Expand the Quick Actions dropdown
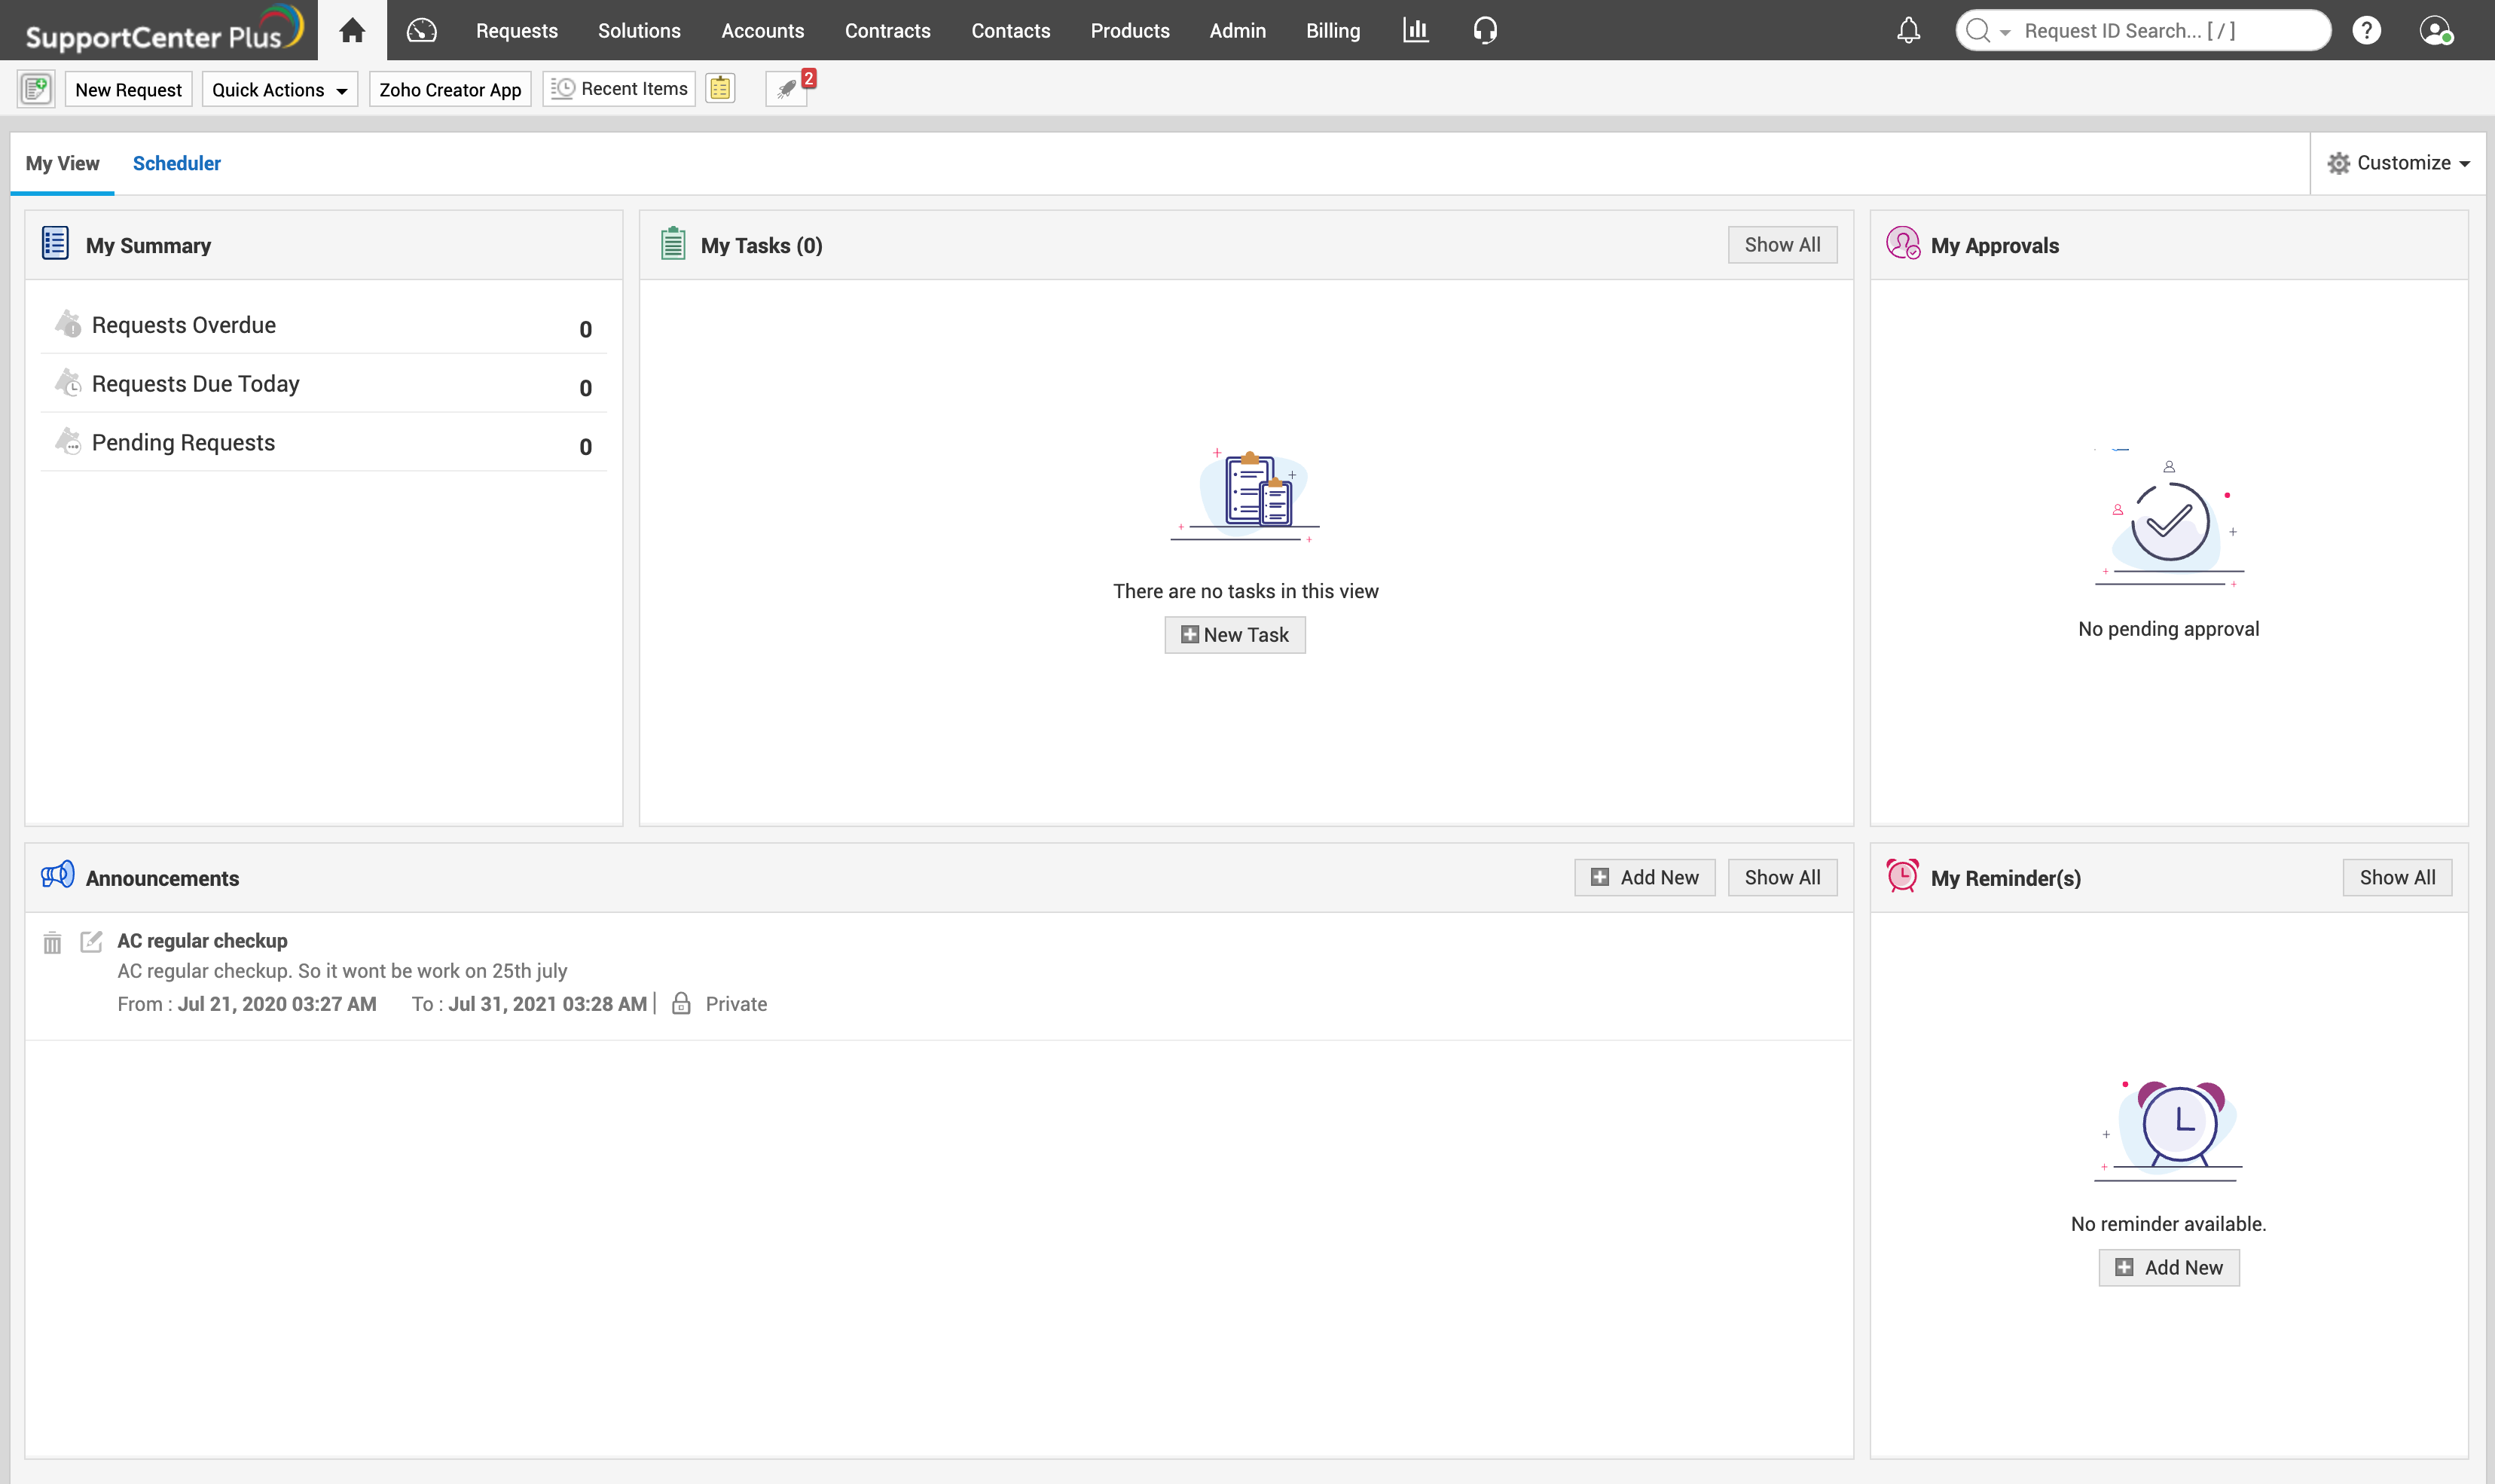The width and height of the screenshot is (2495, 1484). [279, 89]
